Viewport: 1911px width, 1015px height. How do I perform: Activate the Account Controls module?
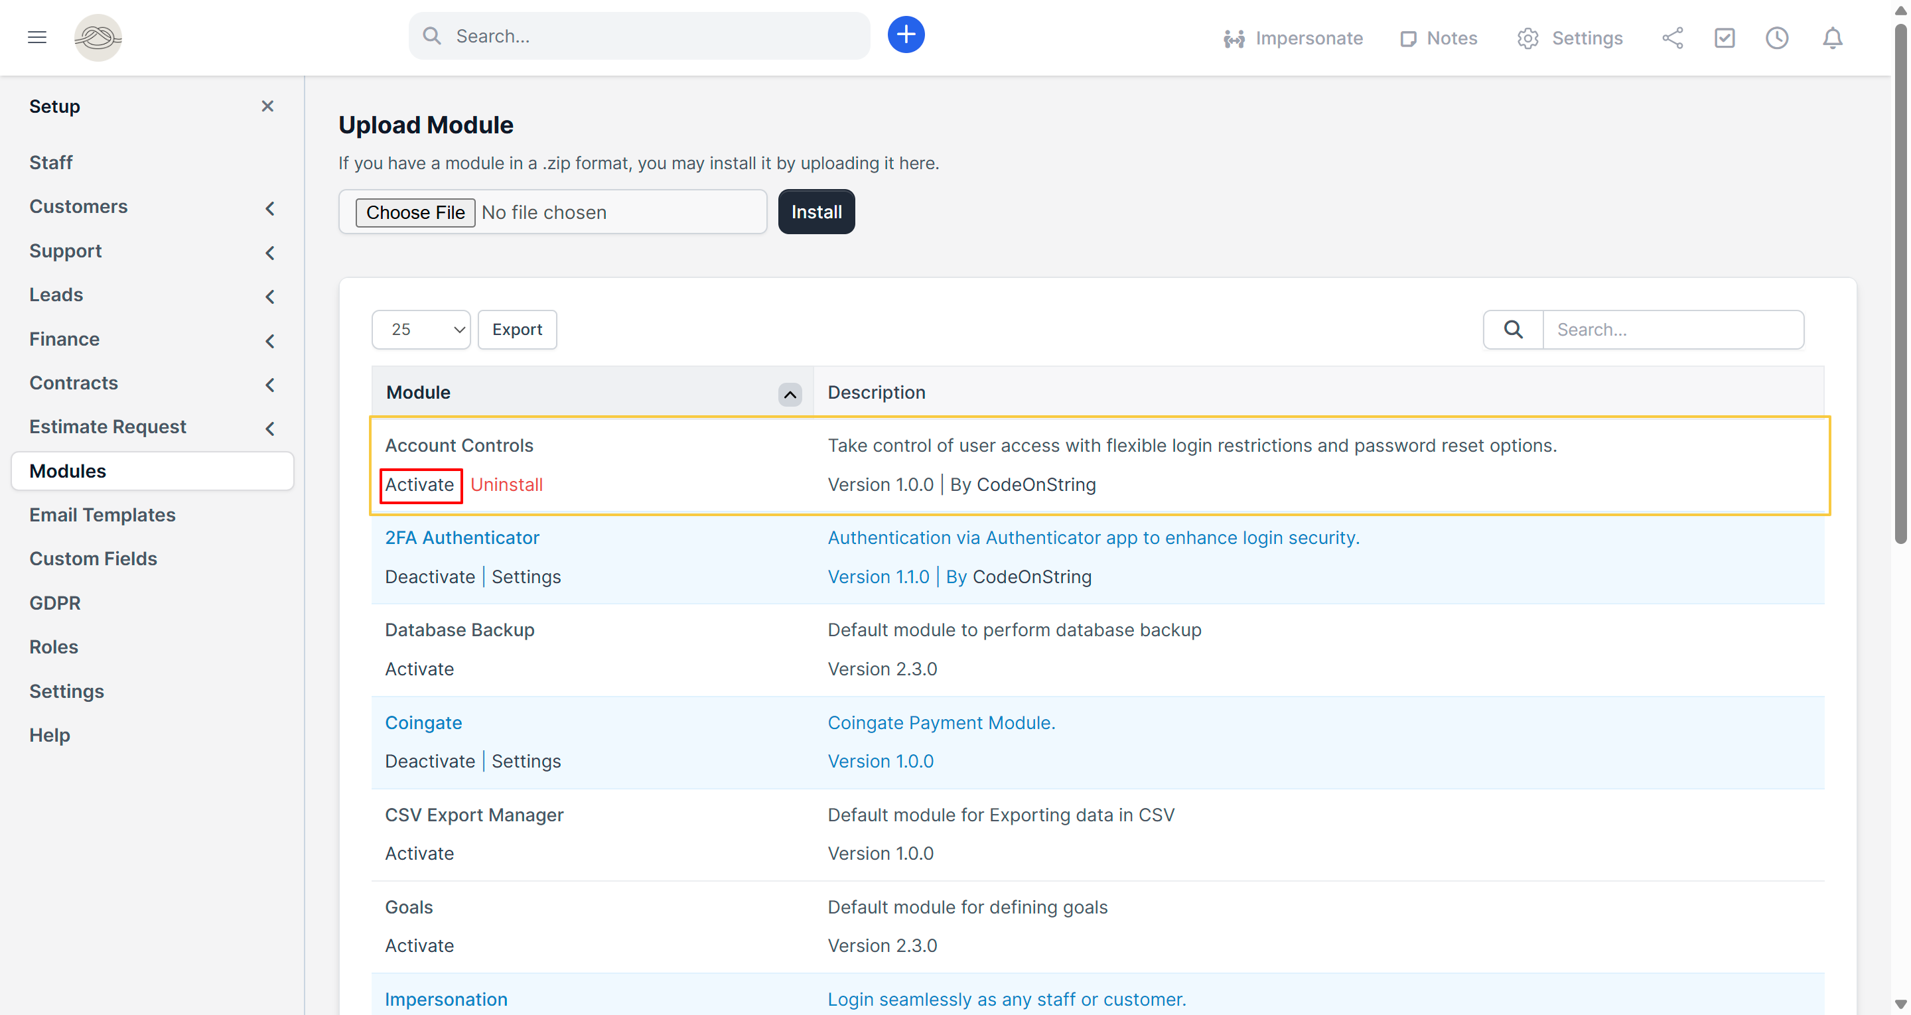419,484
